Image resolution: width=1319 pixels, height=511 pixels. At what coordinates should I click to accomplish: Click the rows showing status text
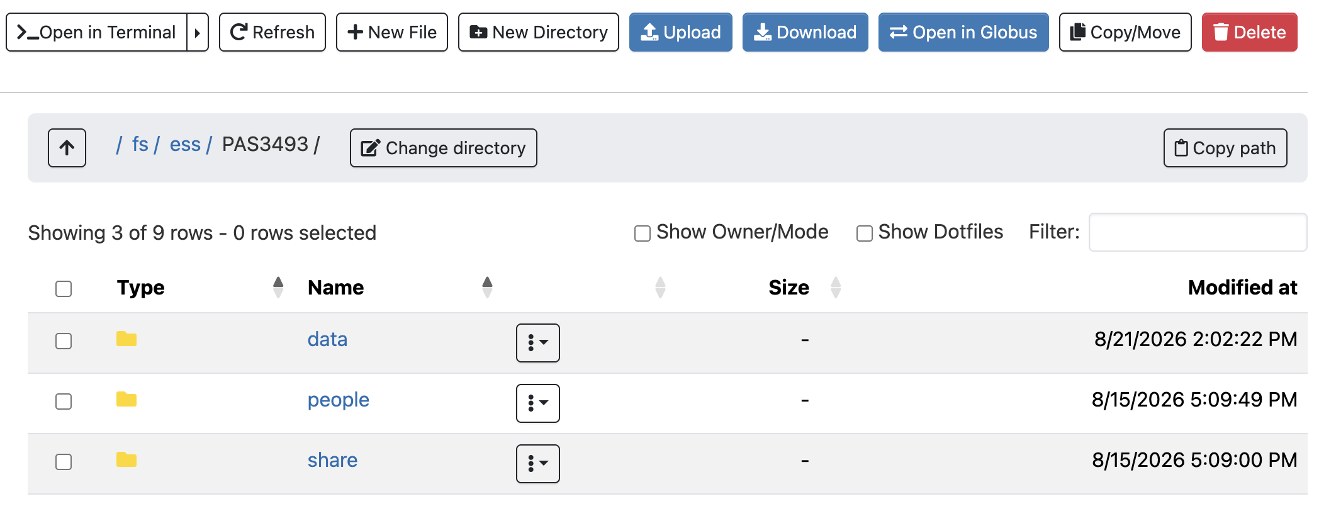(202, 233)
